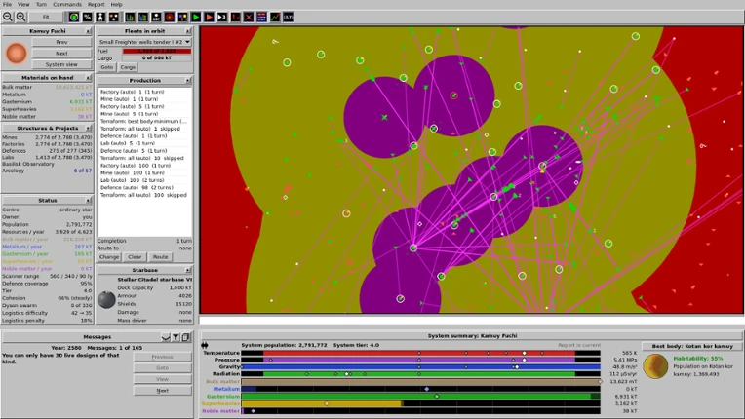Screen dimensions: 745x419
Task: Collapse the Fleets in orbit panel
Action: tap(187, 31)
